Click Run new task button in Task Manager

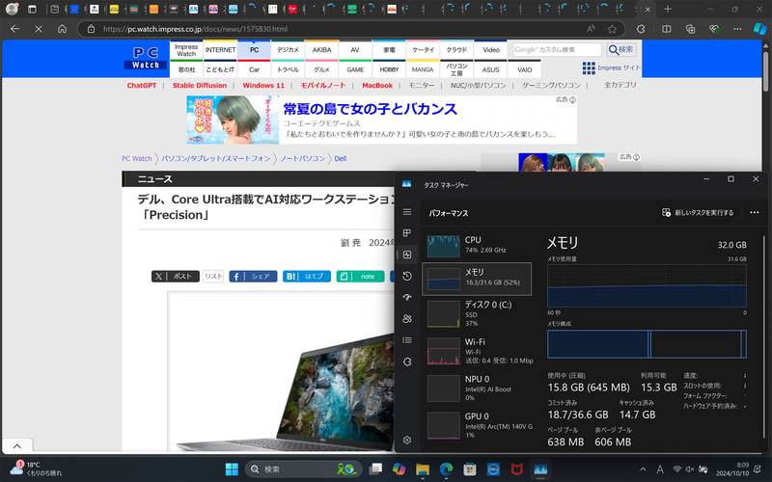click(x=697, y=212)
